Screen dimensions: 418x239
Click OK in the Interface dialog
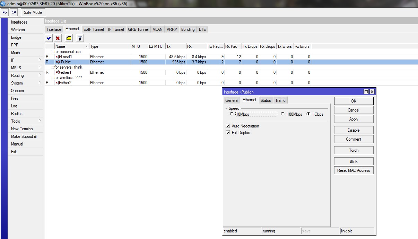[354, 101]
